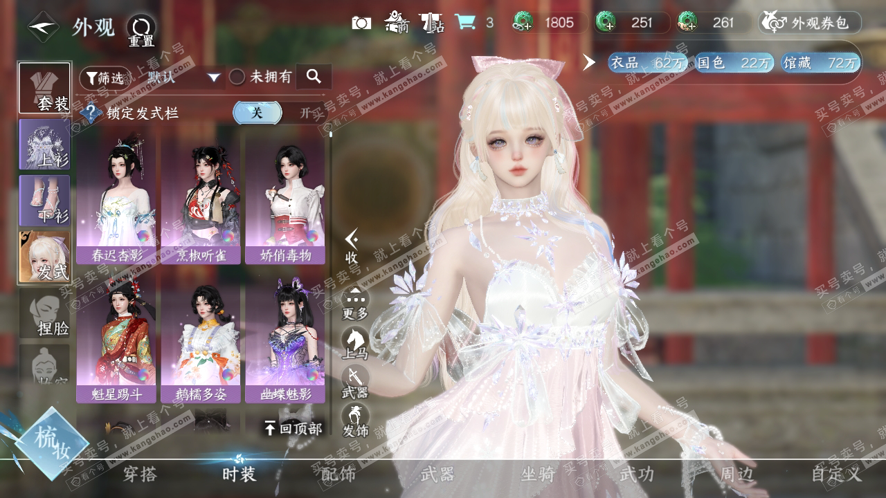The image size is (886, 498).
Task: Switch to the 配饰 tab
Action: (338, 474)
